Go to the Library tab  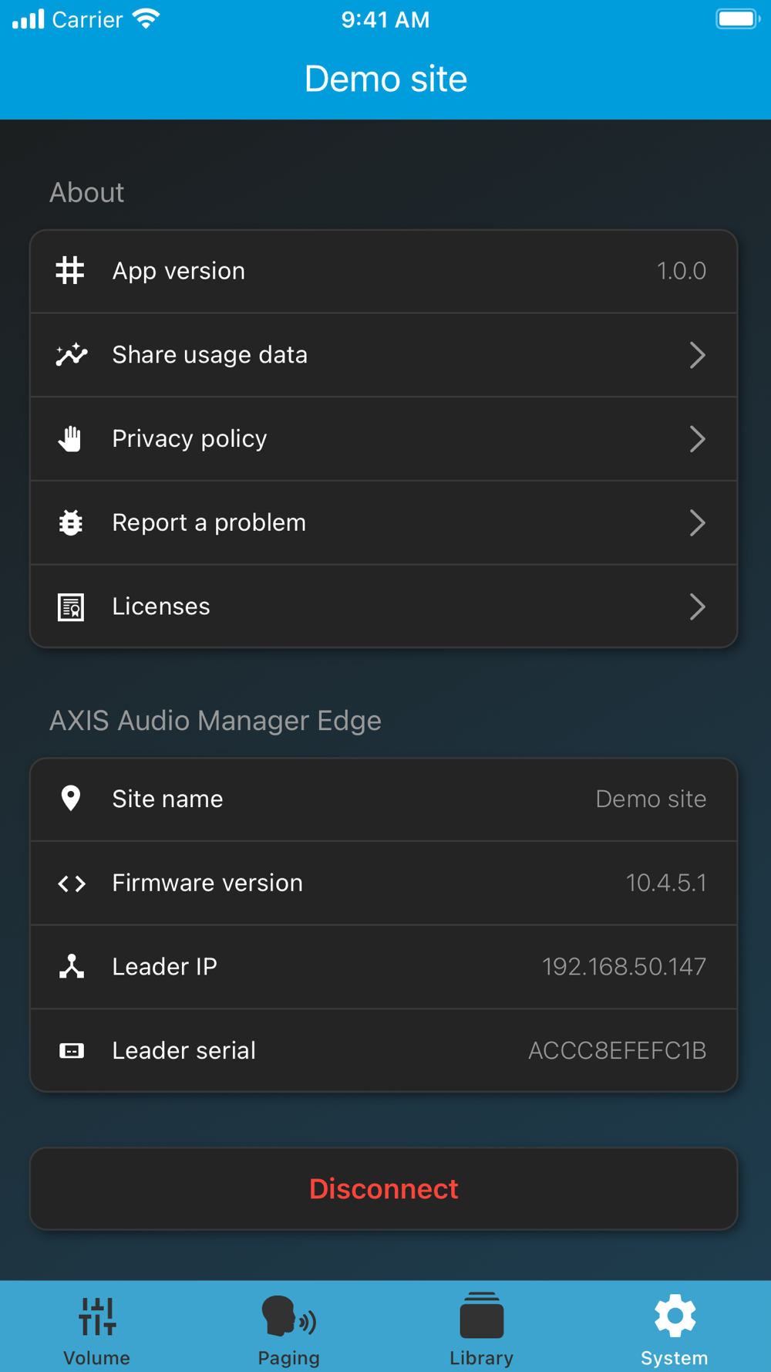click(x=482, y=1329)
